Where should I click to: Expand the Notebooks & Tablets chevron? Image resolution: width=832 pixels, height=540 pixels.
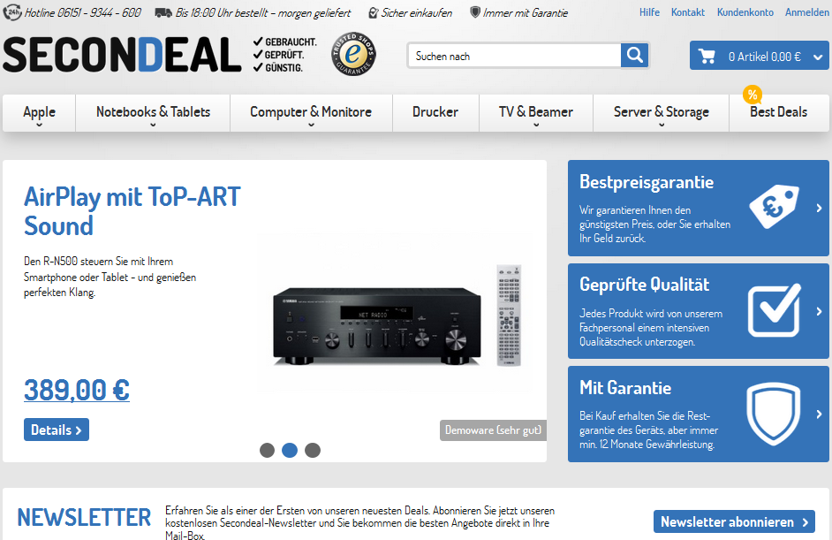[153, 125]
